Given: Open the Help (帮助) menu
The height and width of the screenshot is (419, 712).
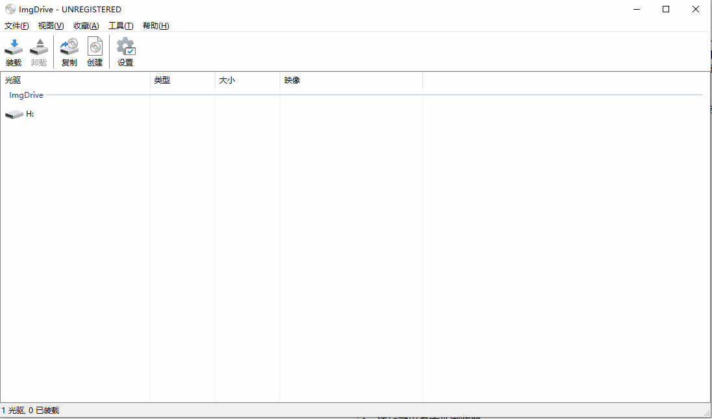Looking at the screenshot, I should [x=156, y=26].
